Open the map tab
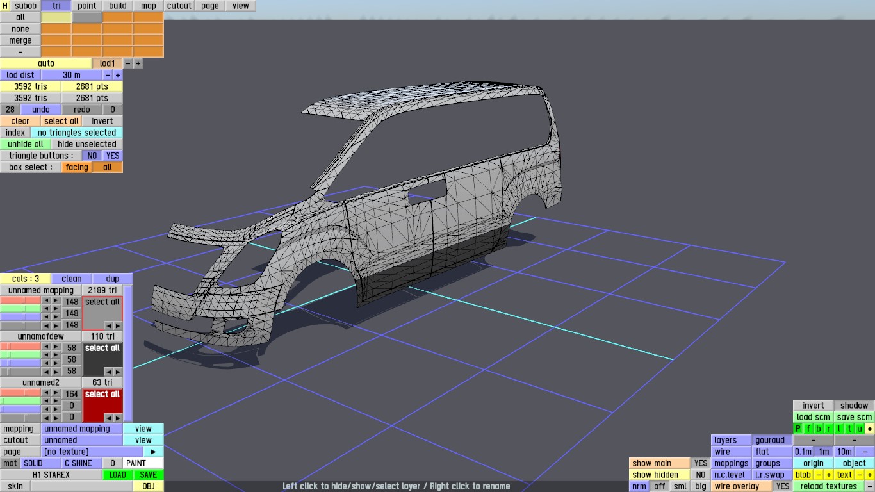The width and height of the screenshot is (875, 492). 149,6
